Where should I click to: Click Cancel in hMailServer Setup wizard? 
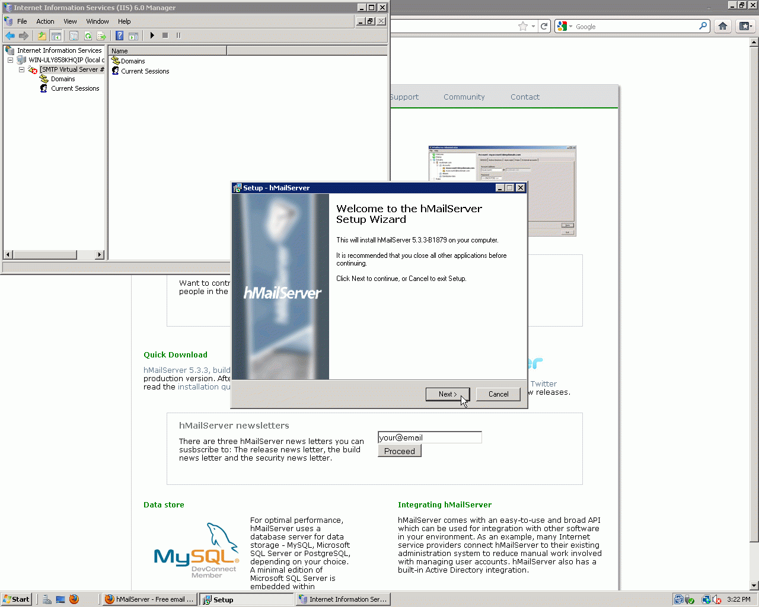[498, 394]
